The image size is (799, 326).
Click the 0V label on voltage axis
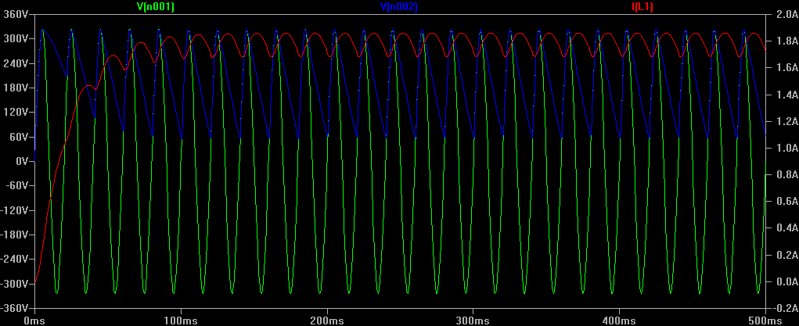tap(20, 161)
